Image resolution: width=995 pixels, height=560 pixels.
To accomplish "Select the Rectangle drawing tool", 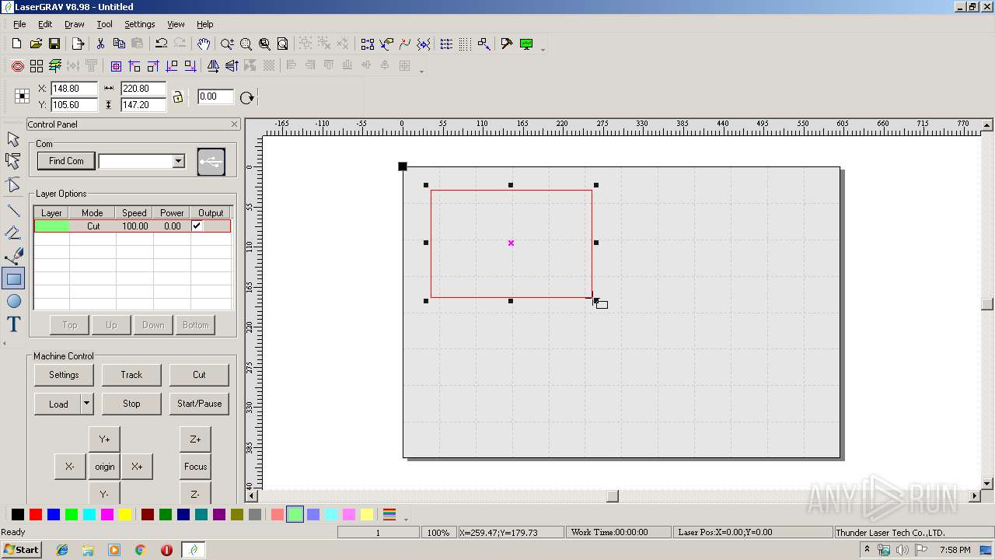I will tap(13, 278).
